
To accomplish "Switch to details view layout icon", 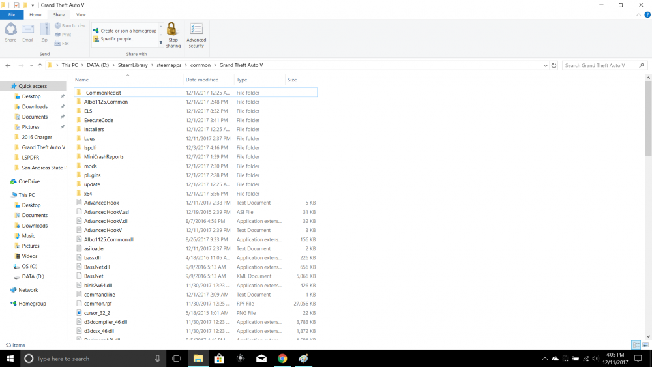I will (x=636, y=345).
